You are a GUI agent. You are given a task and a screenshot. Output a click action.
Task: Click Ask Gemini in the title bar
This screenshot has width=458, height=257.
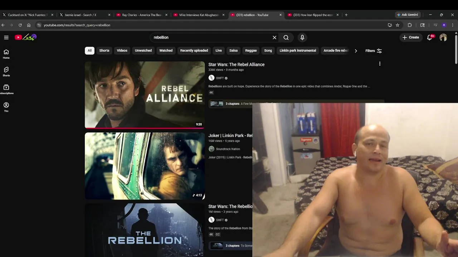point(407,15)
